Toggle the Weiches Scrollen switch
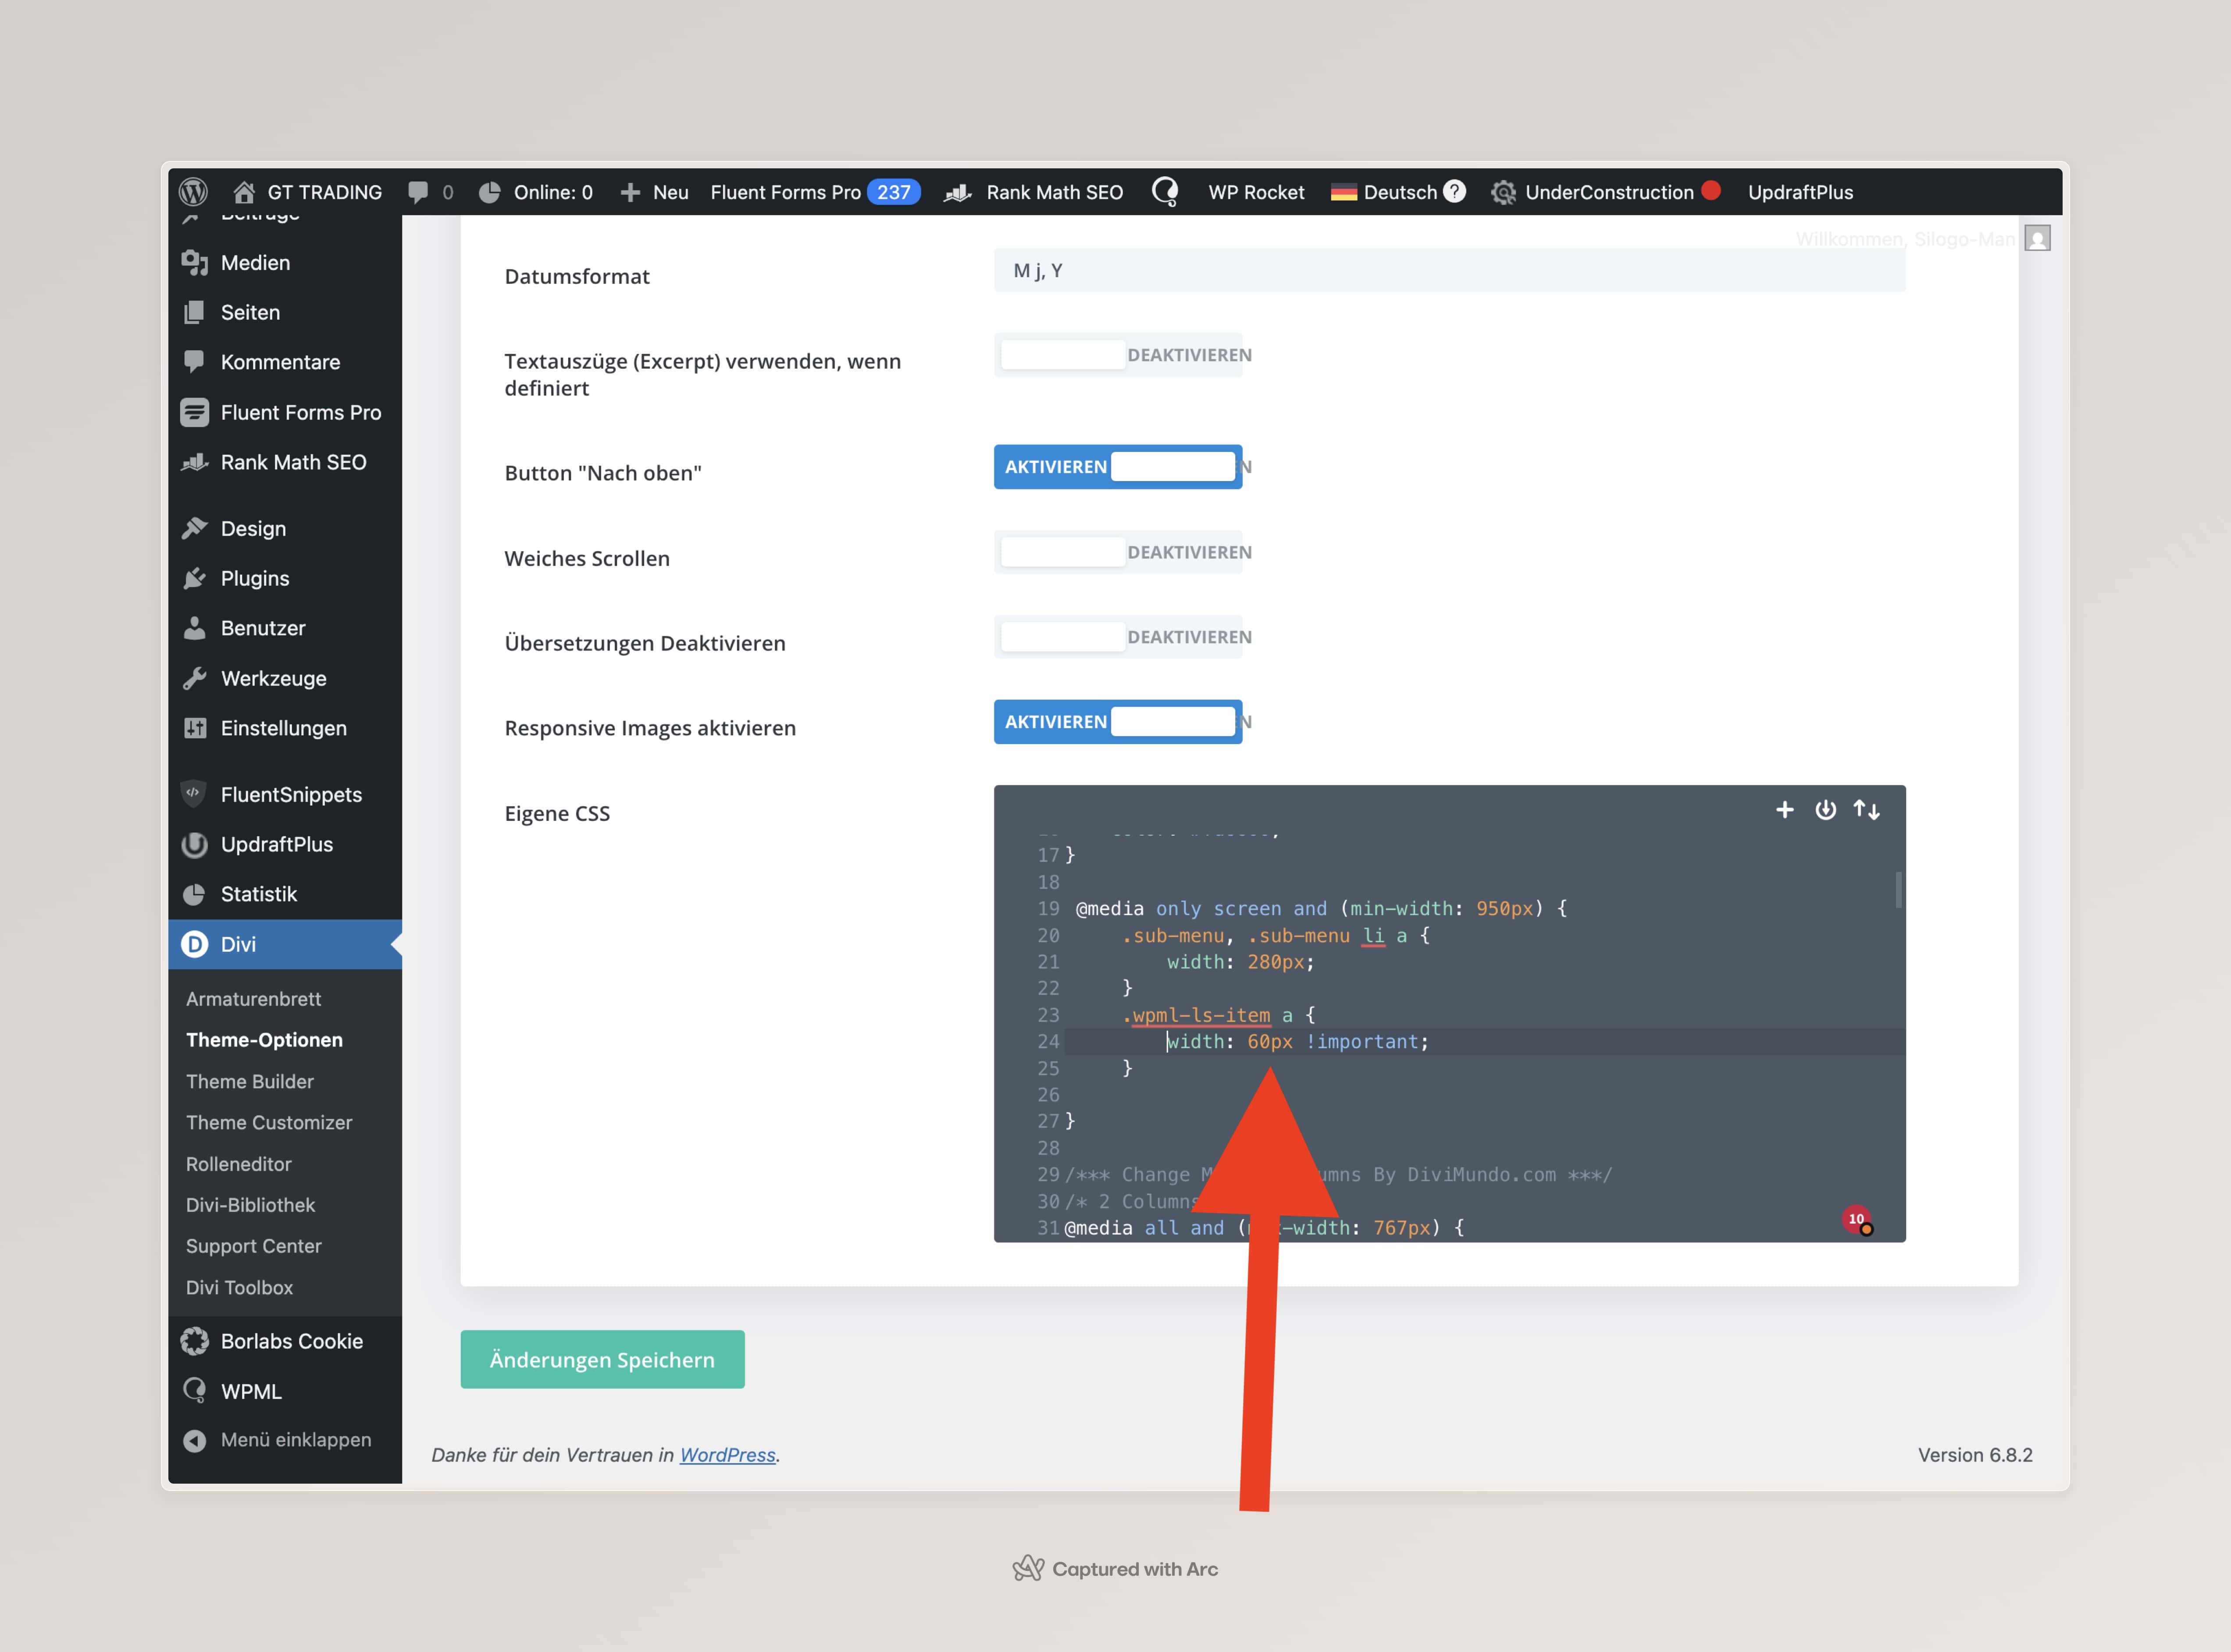Viewport: 2231px width, 1652px height. point(1118,552)
